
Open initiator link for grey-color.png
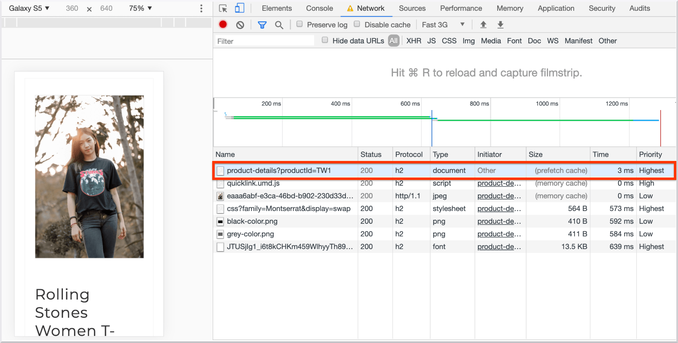pyautogui.click(x=499, y=234)
